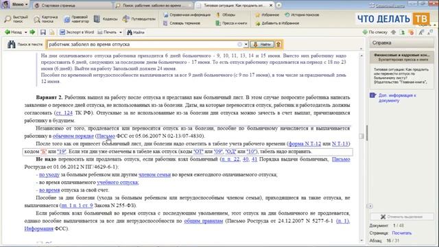Click the scroll down arrow of document
The height and width of the screenshot is (247, 439).
click(361, 241)
